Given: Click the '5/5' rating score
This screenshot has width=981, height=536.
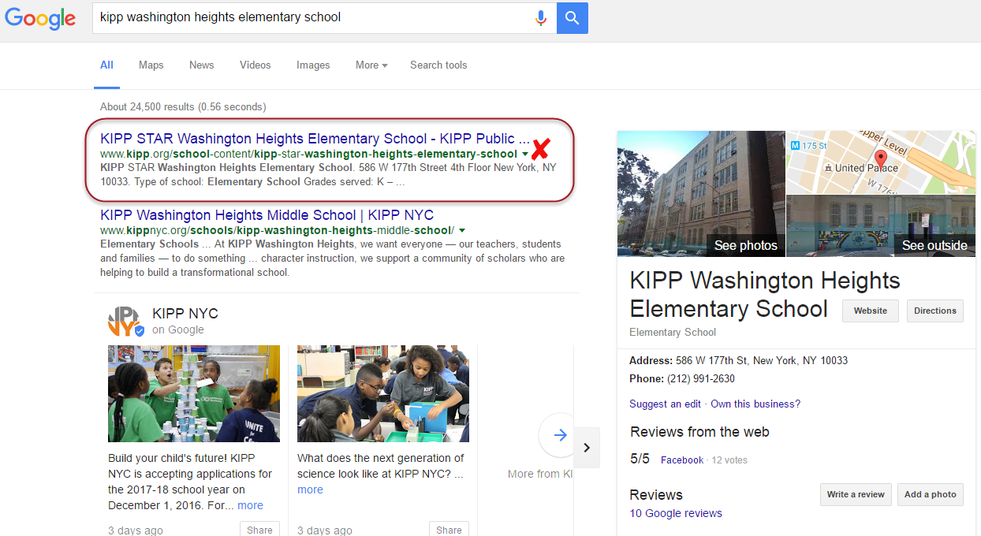Looking at the screenshot, I should (640, 459).
